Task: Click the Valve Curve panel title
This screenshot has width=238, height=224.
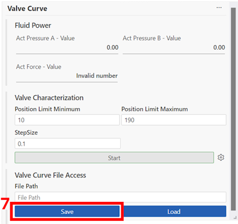Action: [x=27, y=8]
